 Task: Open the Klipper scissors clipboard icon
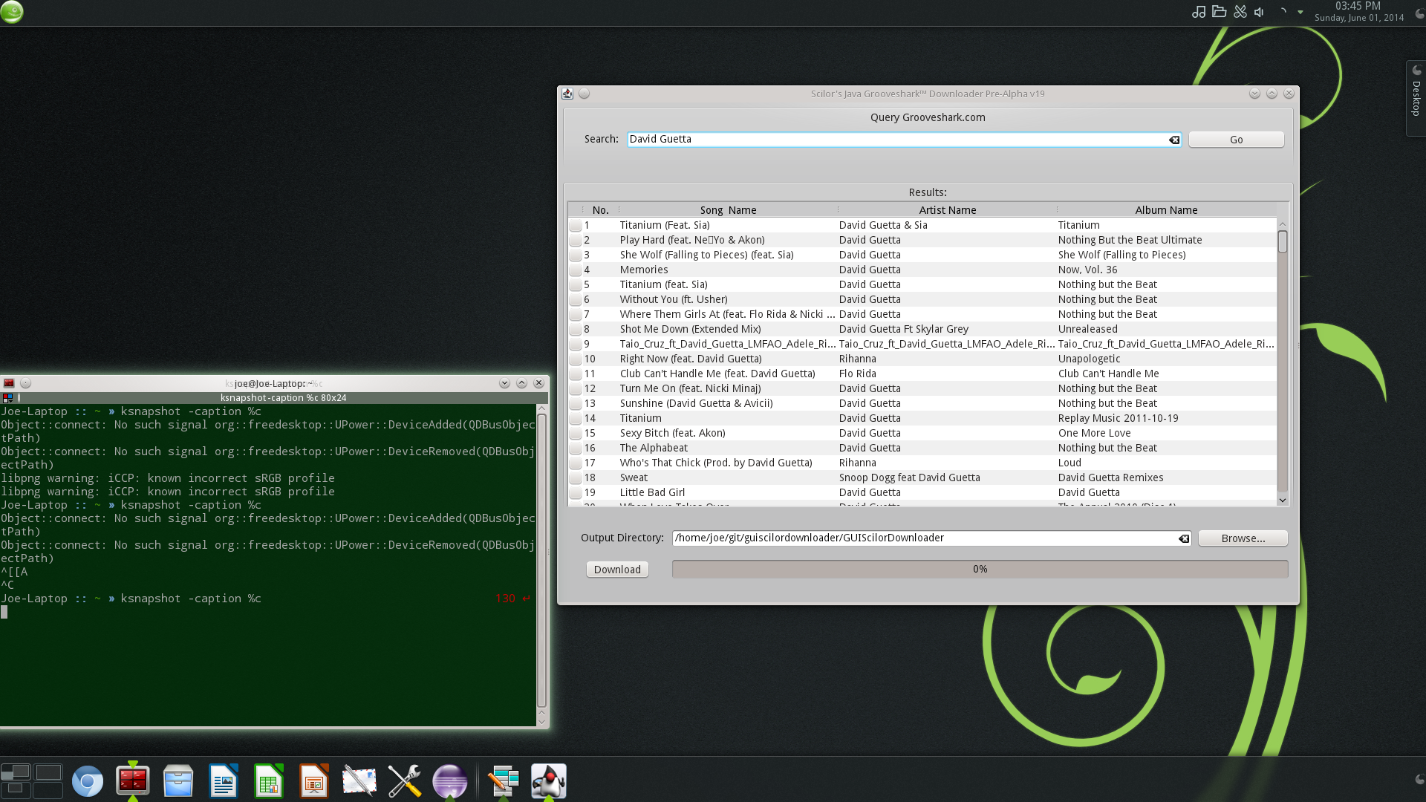click(x=1240, y=12)
